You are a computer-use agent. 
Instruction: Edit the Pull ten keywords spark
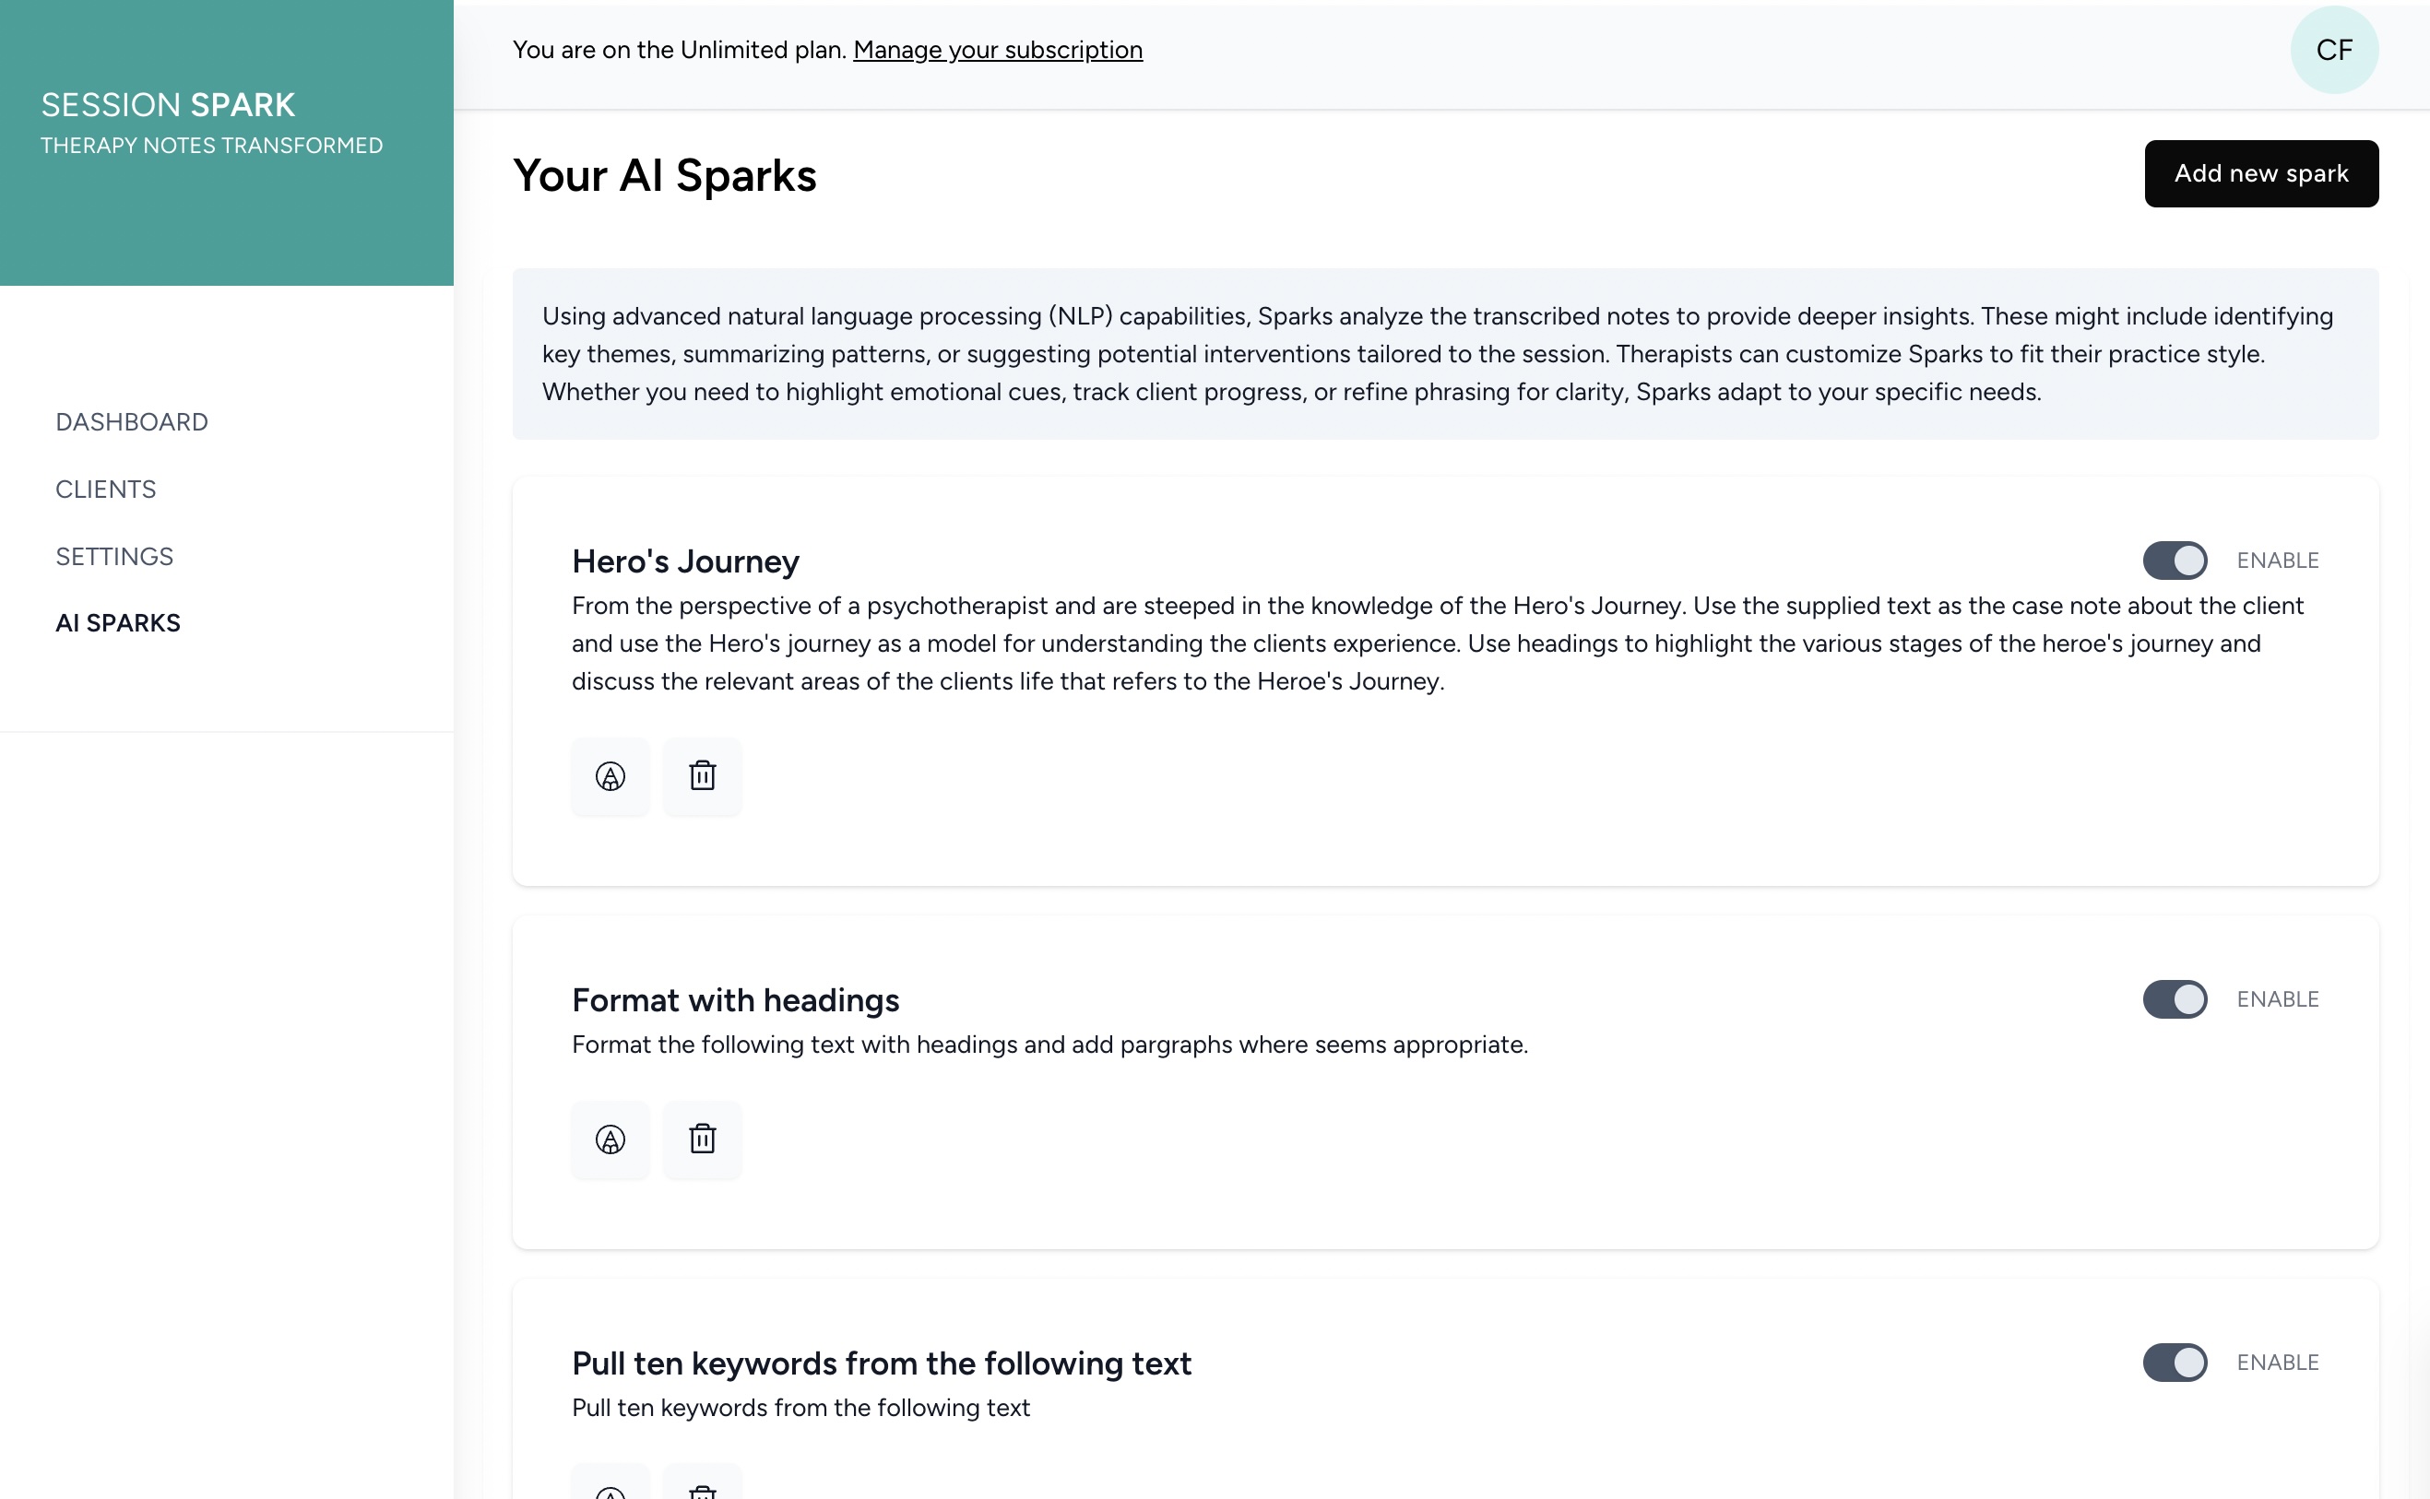click(610, 1483)
